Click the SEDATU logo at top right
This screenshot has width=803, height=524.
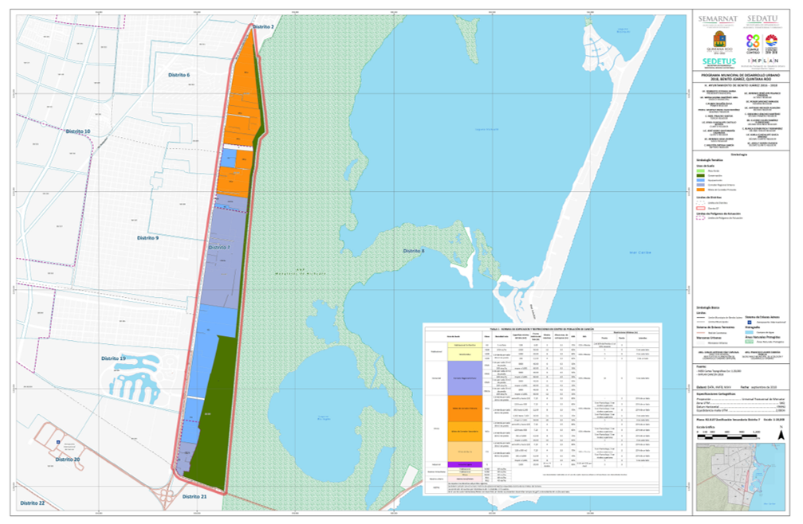pos(763,19)
